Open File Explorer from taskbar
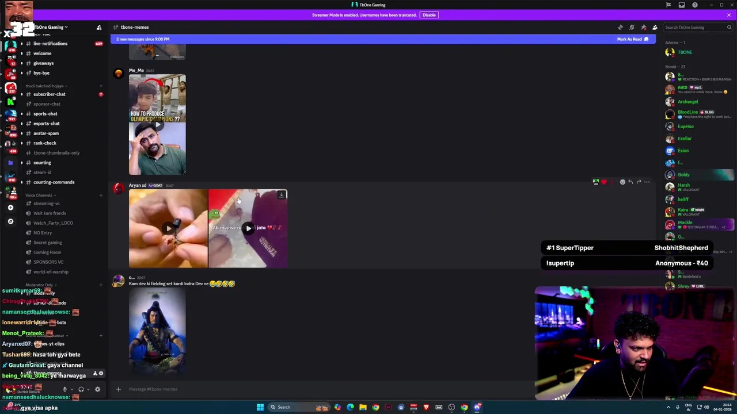This screenshot has width=737, height=414. 363,407
